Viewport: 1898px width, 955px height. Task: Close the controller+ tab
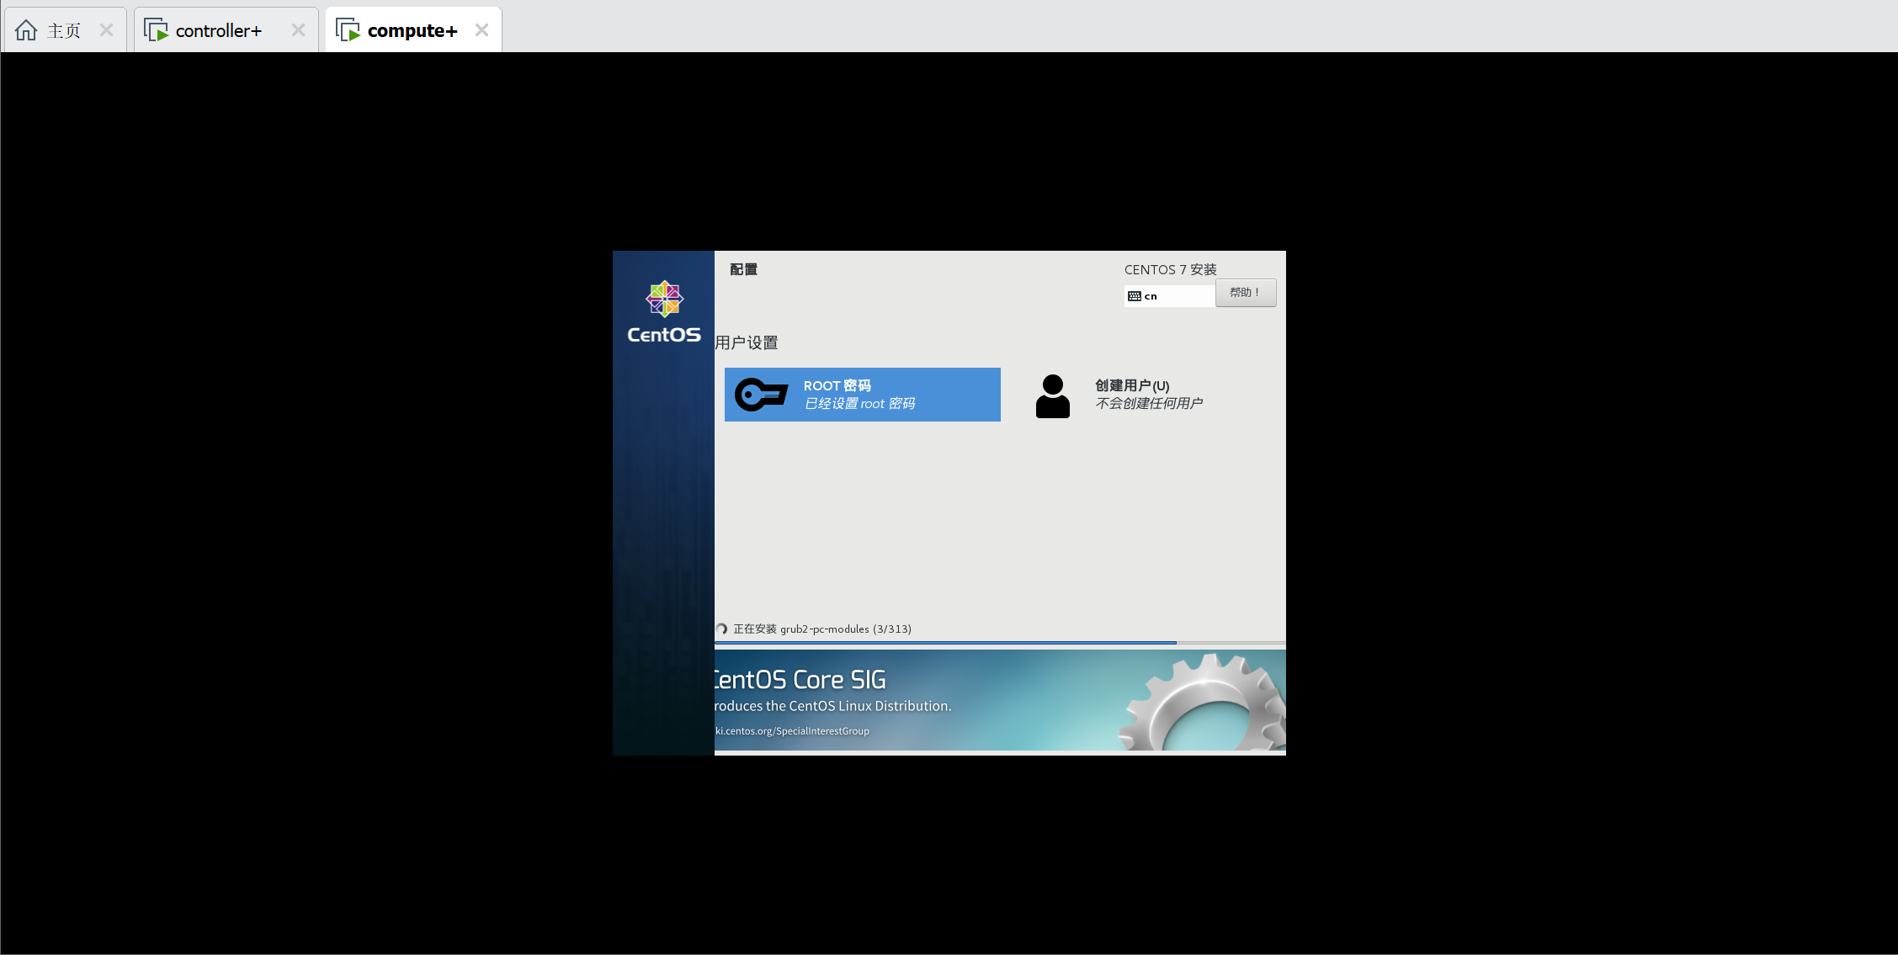coord(298,30)
